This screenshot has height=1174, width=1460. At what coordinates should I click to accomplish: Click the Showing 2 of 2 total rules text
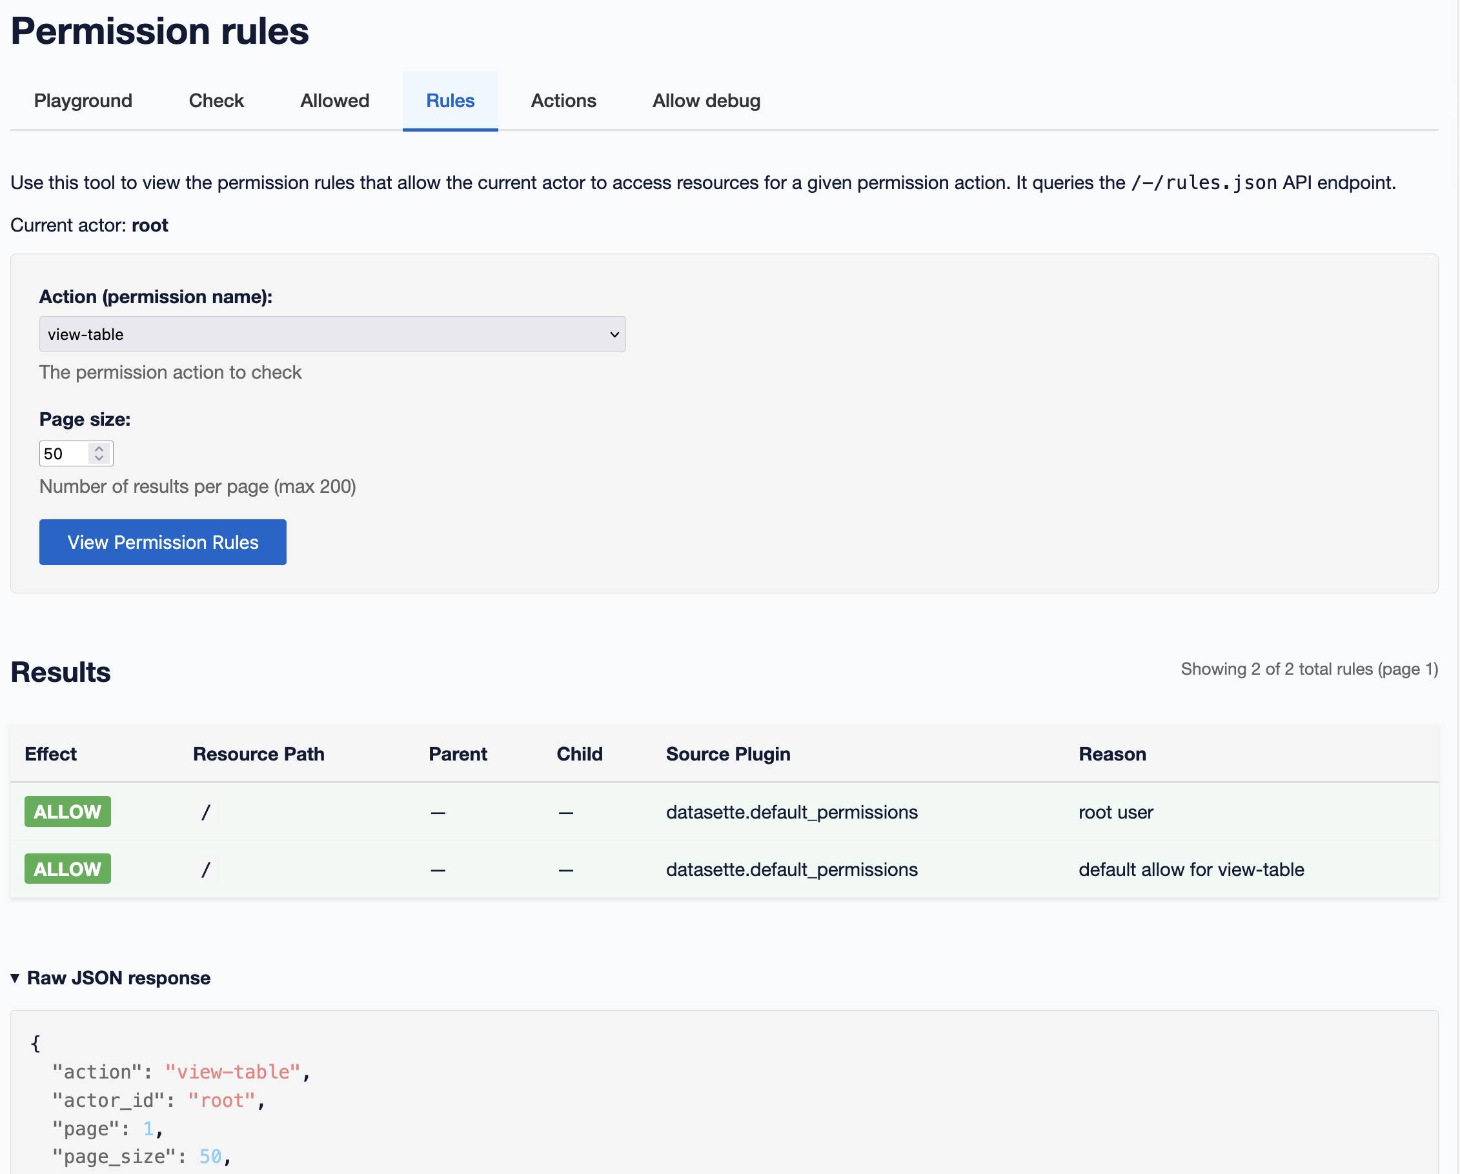tap(1308, 669)
